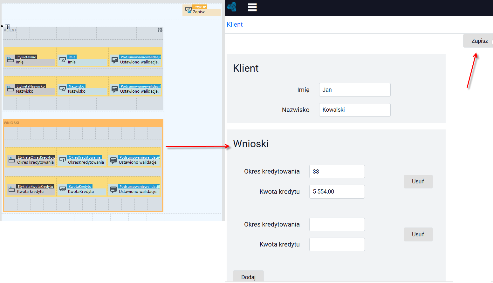Select the EtykietaImie label component icon
493x283 pixels.
coord(10,60)
